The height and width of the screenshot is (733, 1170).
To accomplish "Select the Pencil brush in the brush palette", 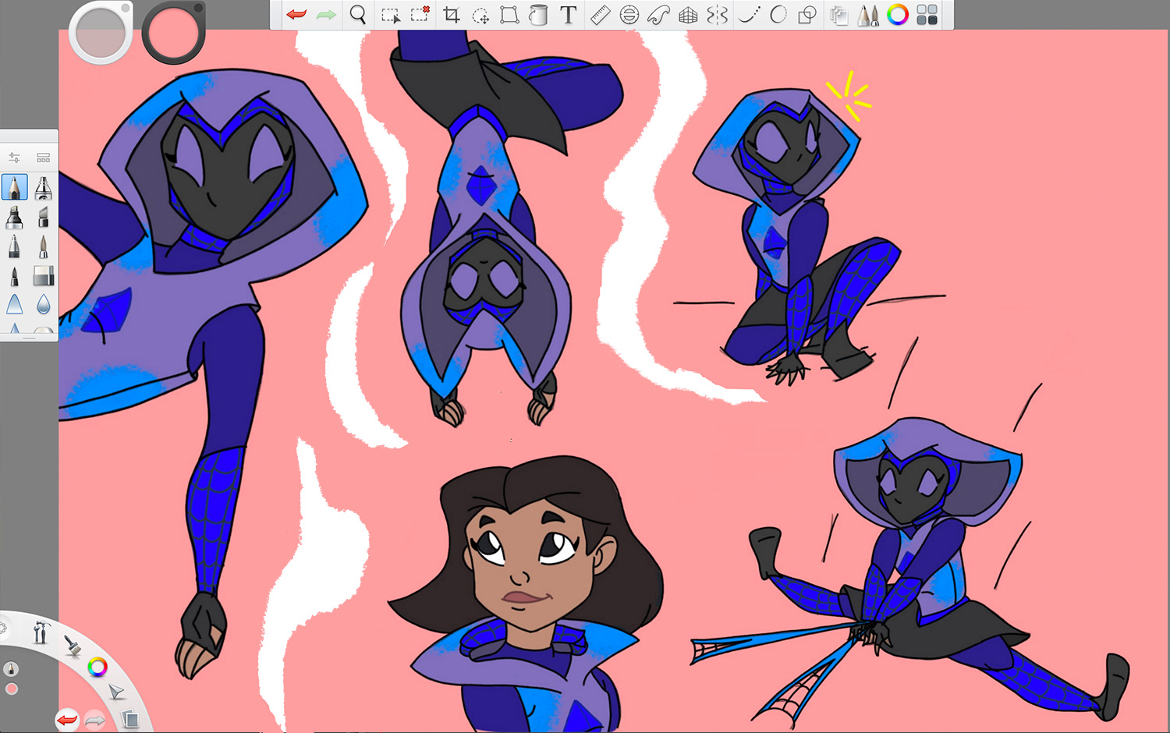I will pyautogui.click(x=14, y=186).
